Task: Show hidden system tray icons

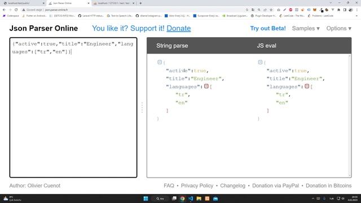Action: 313,198
